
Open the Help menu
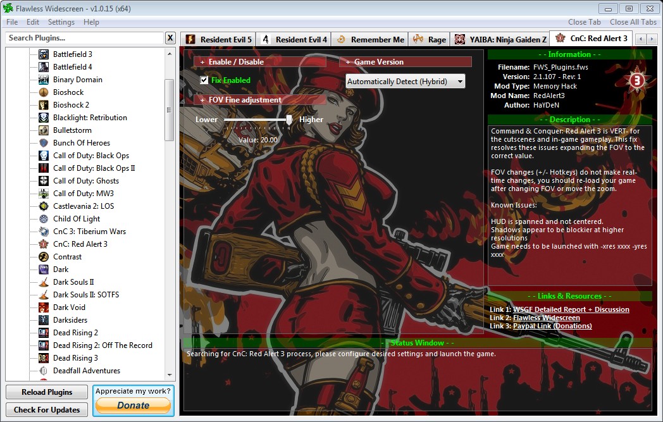tap(91, 22)
